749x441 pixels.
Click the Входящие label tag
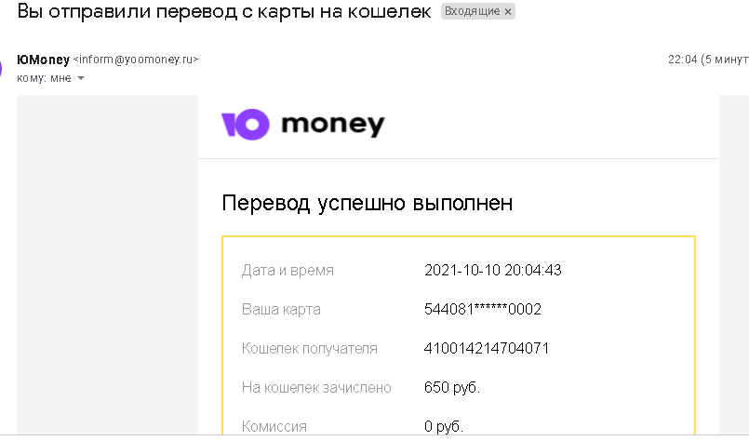pos(473,11)
